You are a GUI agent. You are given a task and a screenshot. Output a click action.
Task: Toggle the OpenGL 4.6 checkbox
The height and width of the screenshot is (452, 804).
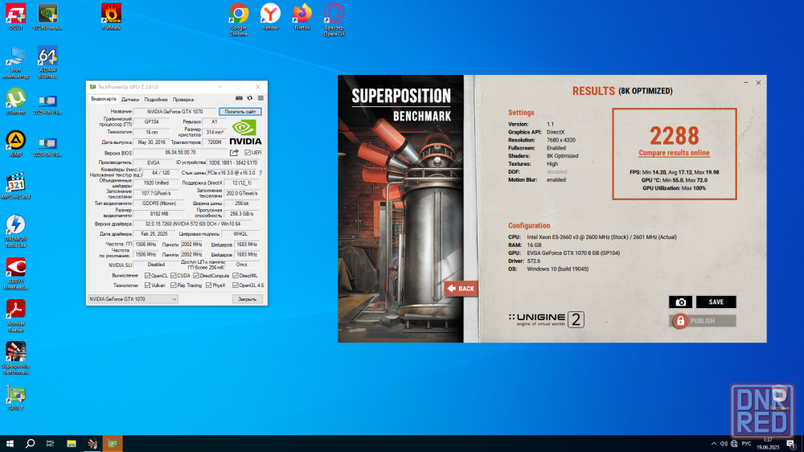236,286
